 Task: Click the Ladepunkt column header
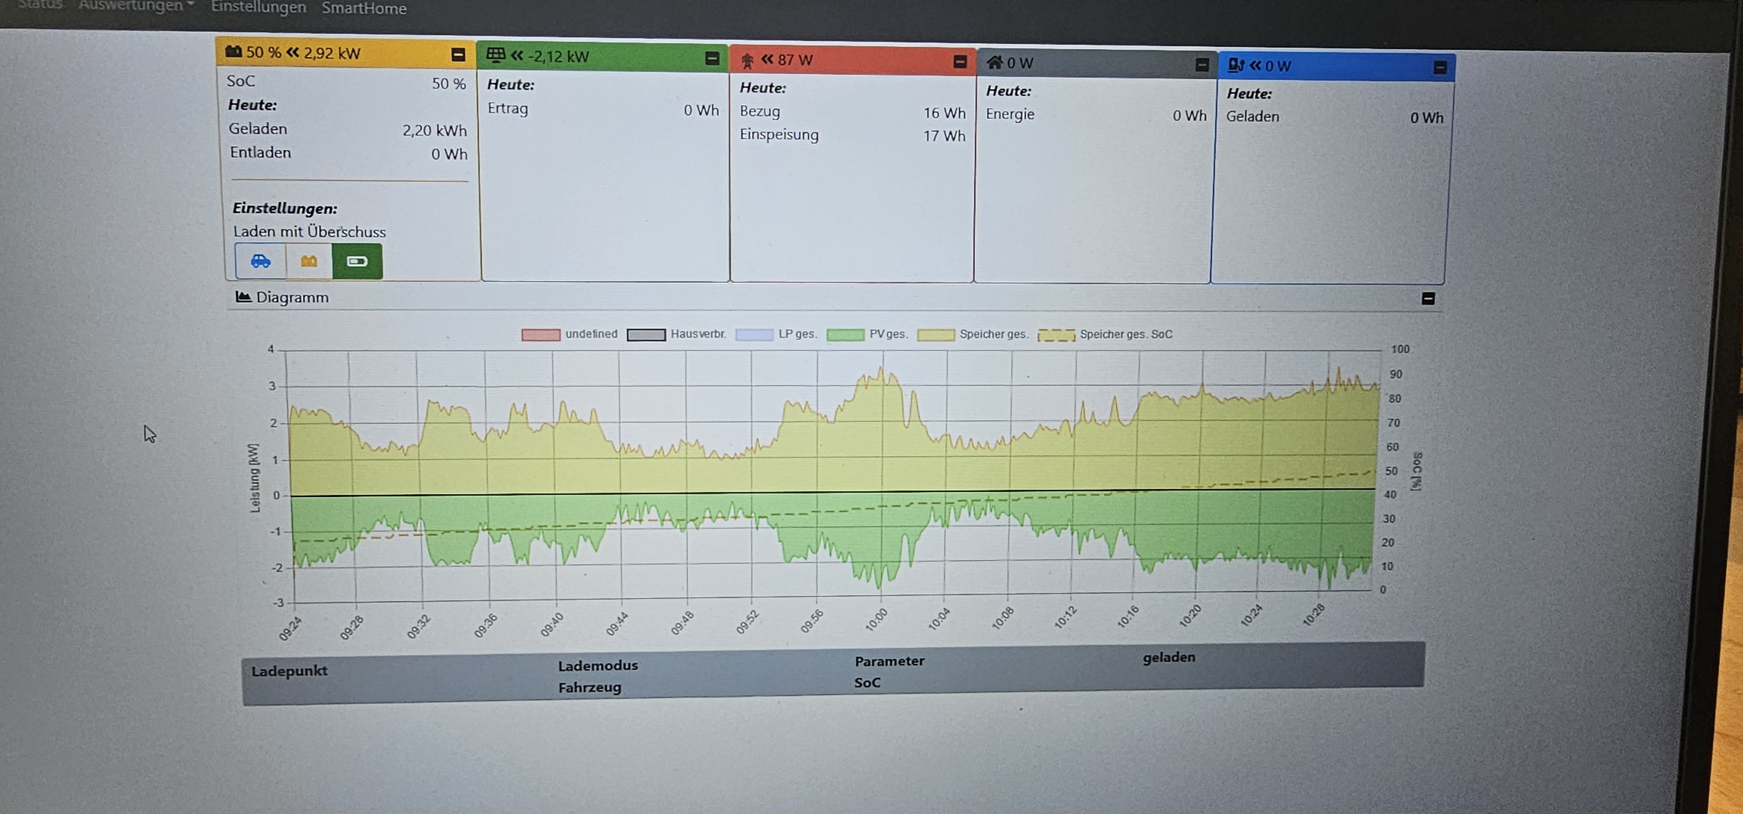(x=290, y=671)
